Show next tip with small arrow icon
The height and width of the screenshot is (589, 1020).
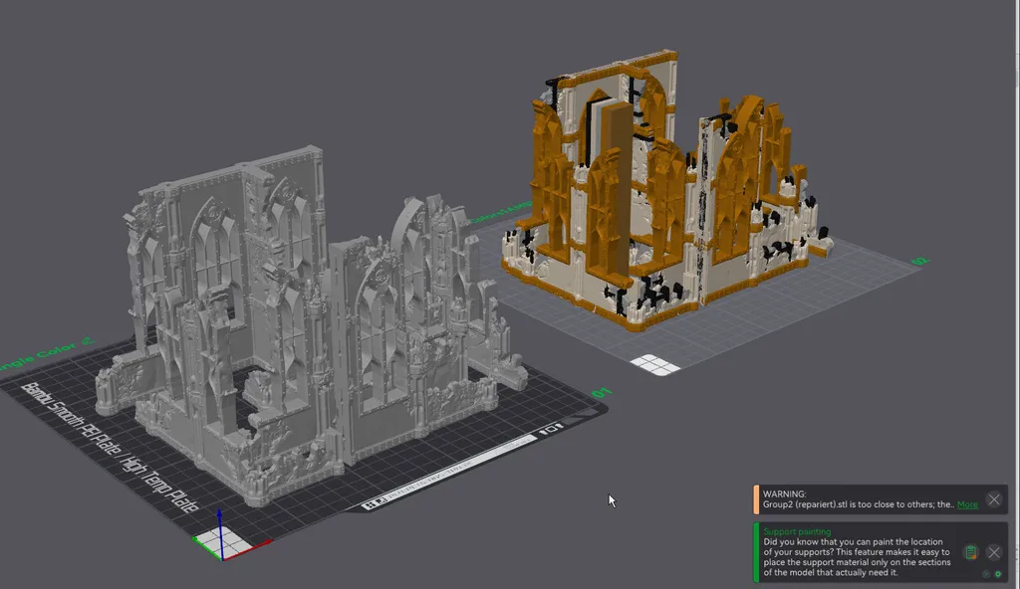985,574
